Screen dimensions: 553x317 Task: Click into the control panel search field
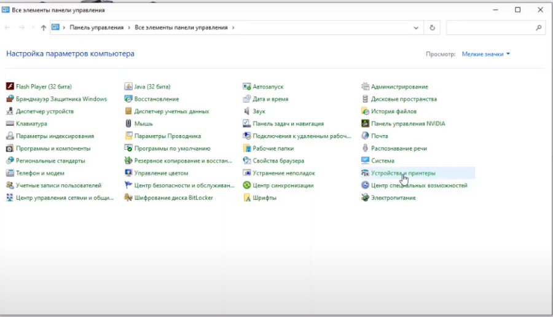(x=495, y=28)
